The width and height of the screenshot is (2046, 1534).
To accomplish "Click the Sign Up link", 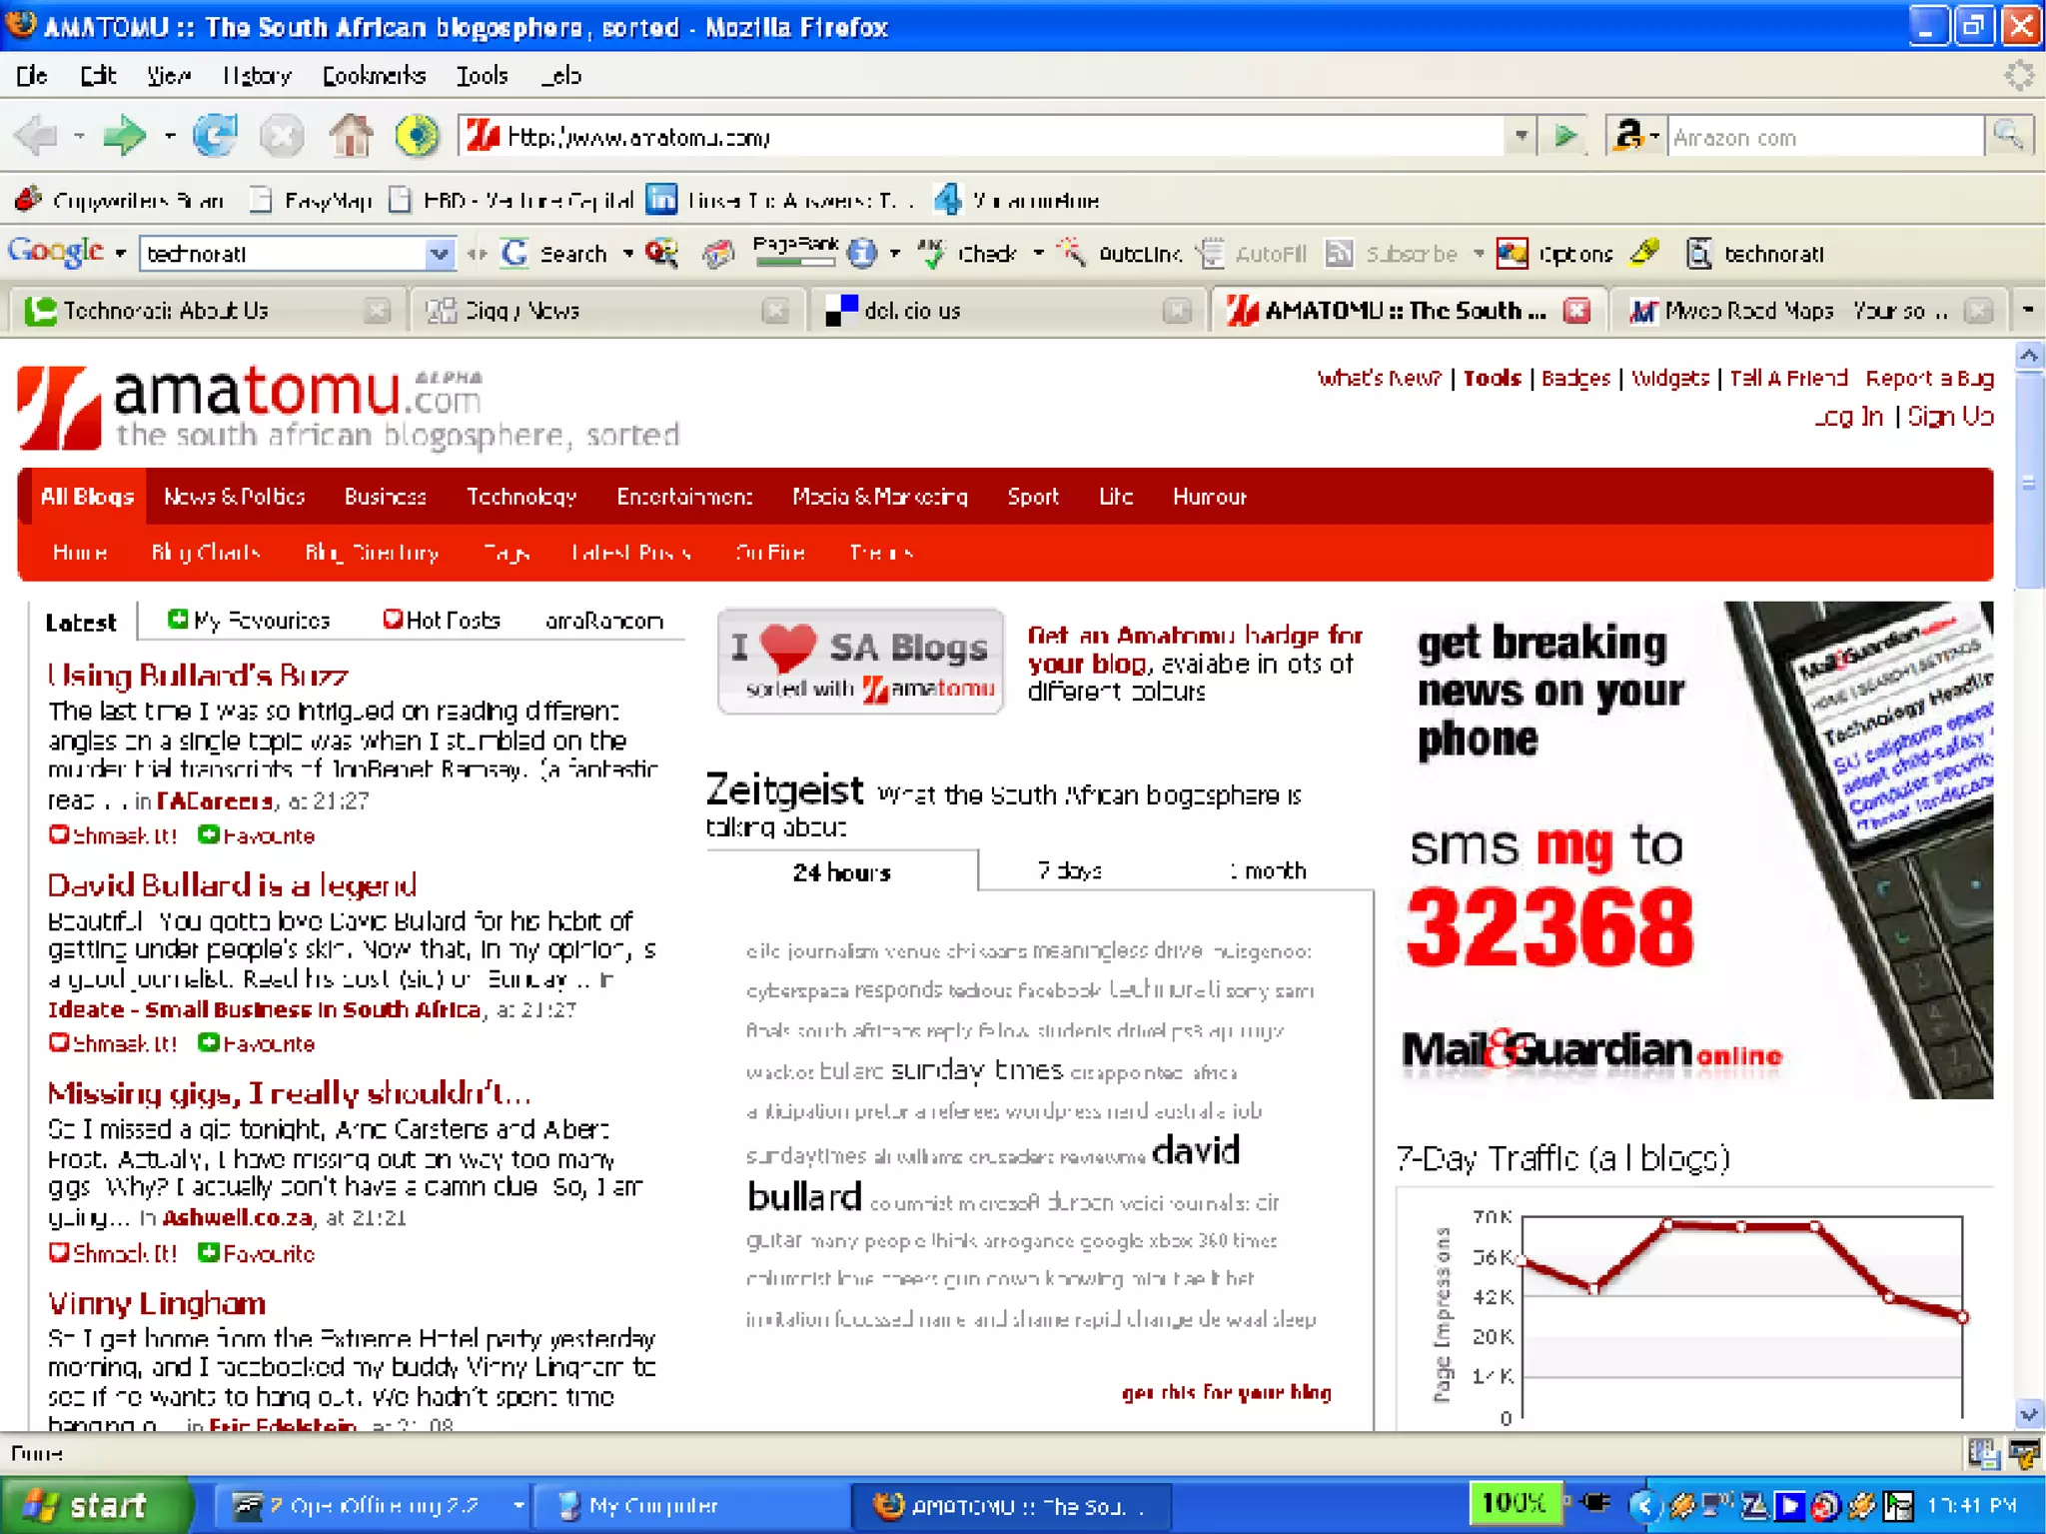I will tap(1950, 417).
